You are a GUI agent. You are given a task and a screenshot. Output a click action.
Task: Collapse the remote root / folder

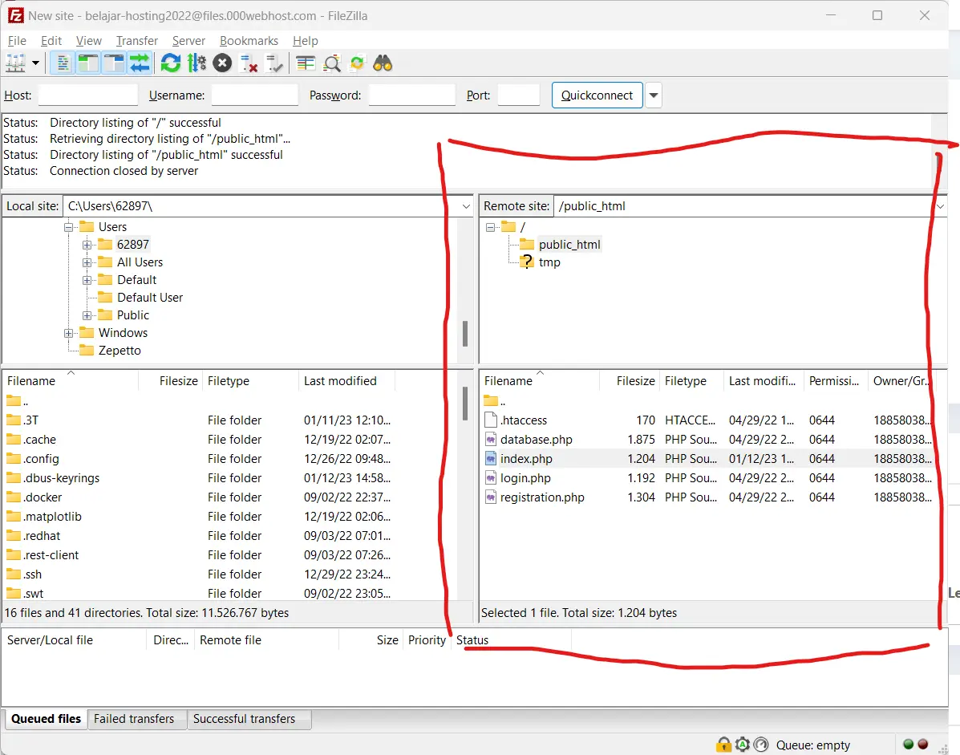tap(490, 227)
